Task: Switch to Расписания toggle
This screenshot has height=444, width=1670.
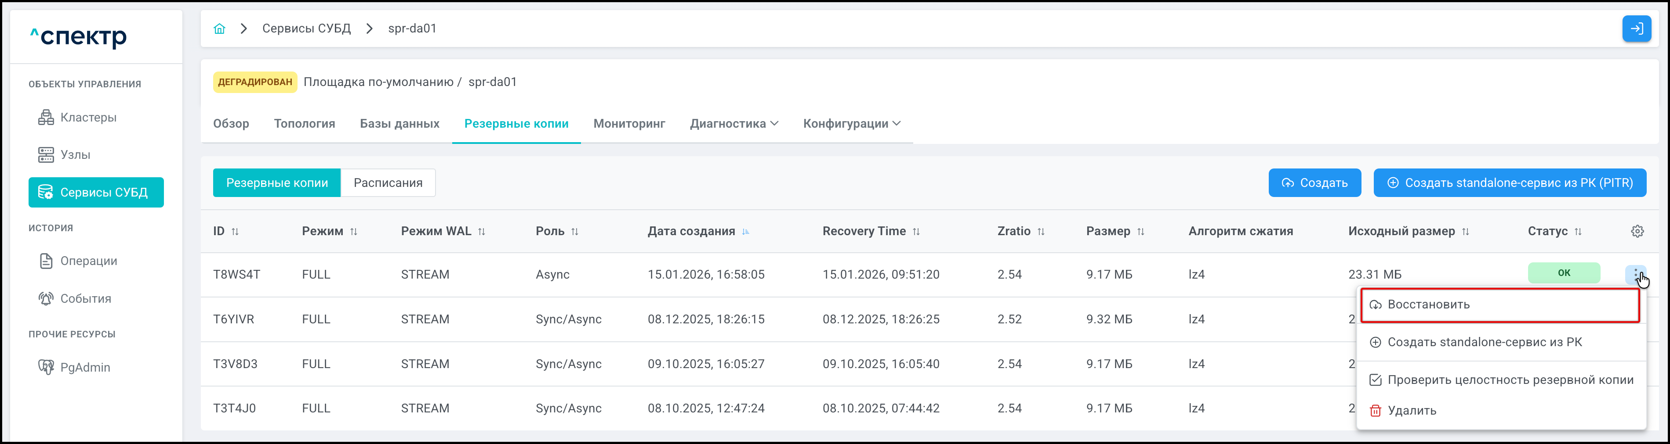Action: click(x=388, y=183)
